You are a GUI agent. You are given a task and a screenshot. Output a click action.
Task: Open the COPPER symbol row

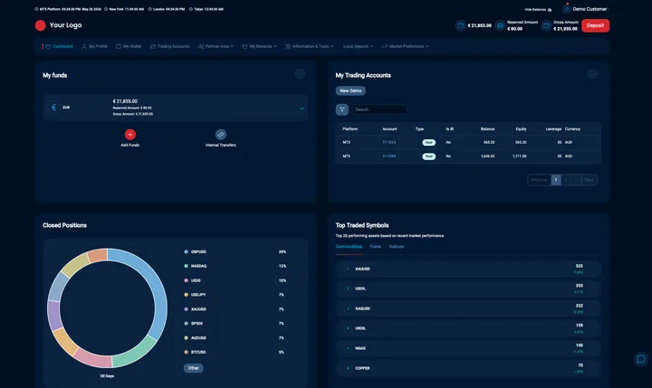coord(468,368)
